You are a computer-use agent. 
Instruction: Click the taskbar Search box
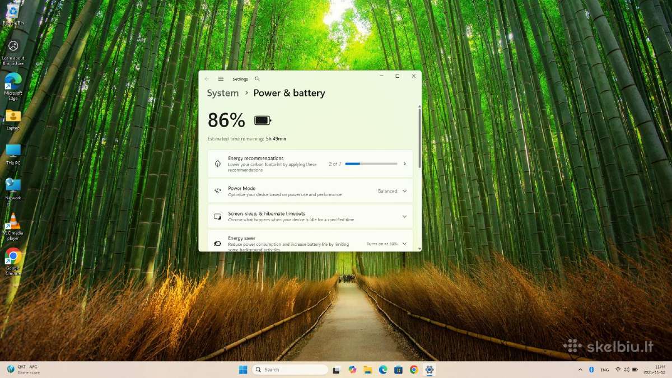290,370
